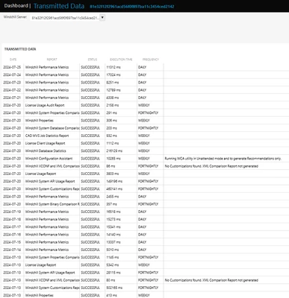
Task: Select the 2024-07-24 date cell
Action: tap(12, 74)
